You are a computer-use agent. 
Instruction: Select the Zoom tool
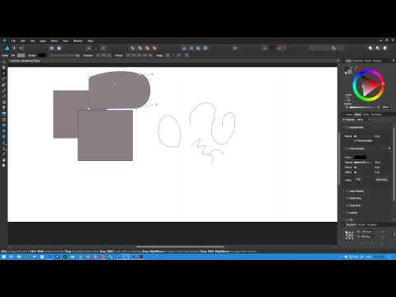point(4,166)
